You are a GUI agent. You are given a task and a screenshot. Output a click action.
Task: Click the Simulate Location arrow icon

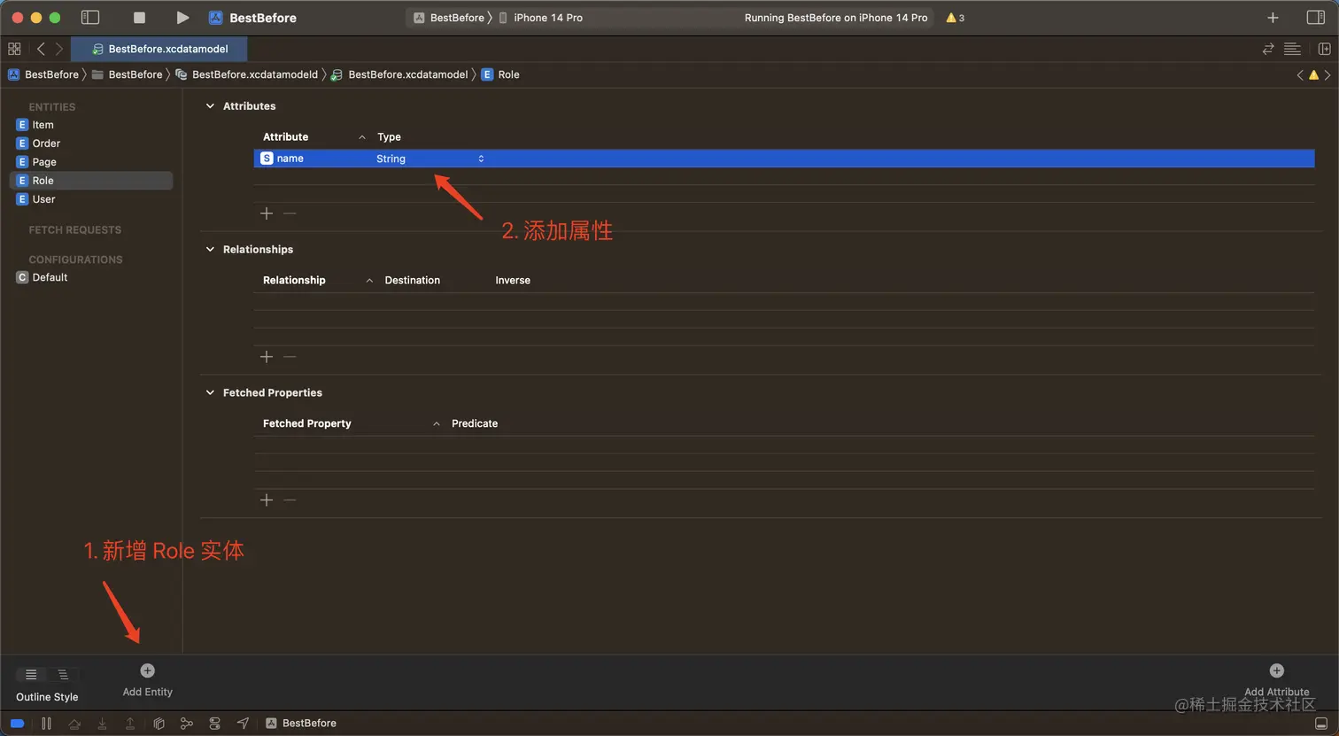pyautogui.click(x=243, y=724)
